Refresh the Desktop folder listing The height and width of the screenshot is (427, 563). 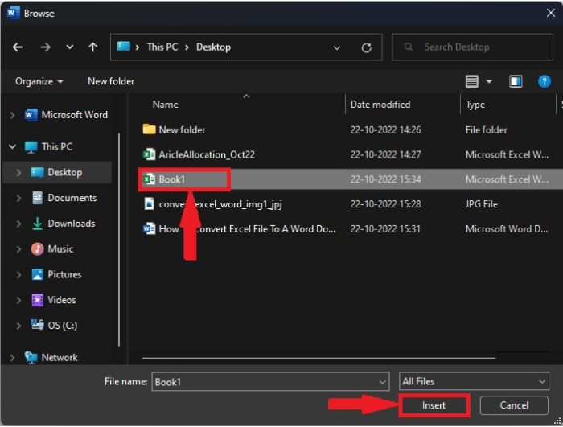point(366,47)
